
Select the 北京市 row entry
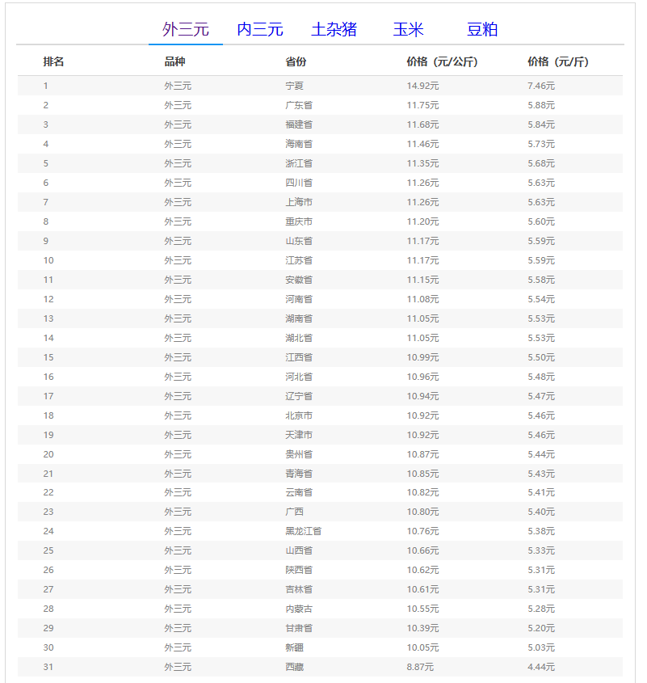(x=298, y=415)
